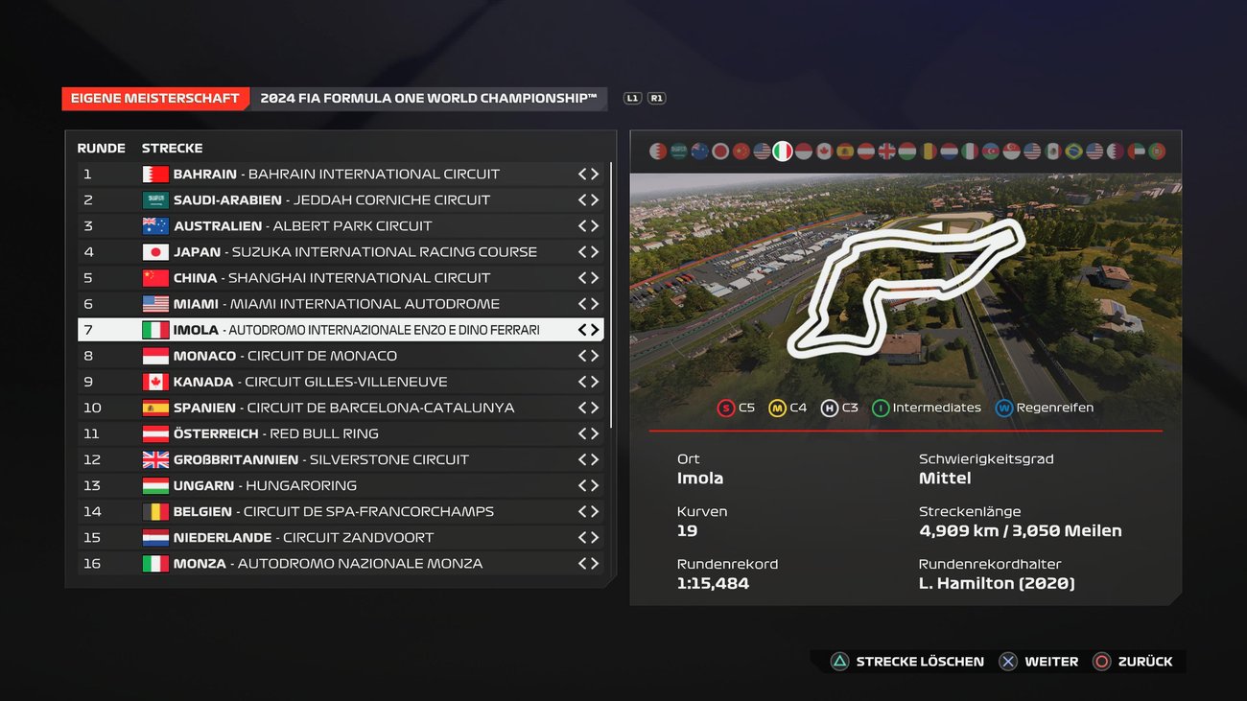Select round 10 Spanien - Circuit de Barcelona-Catalunya

341,408
